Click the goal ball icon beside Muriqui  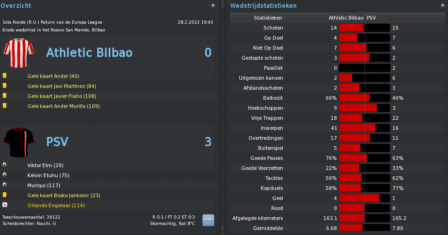tap(5, 184)
